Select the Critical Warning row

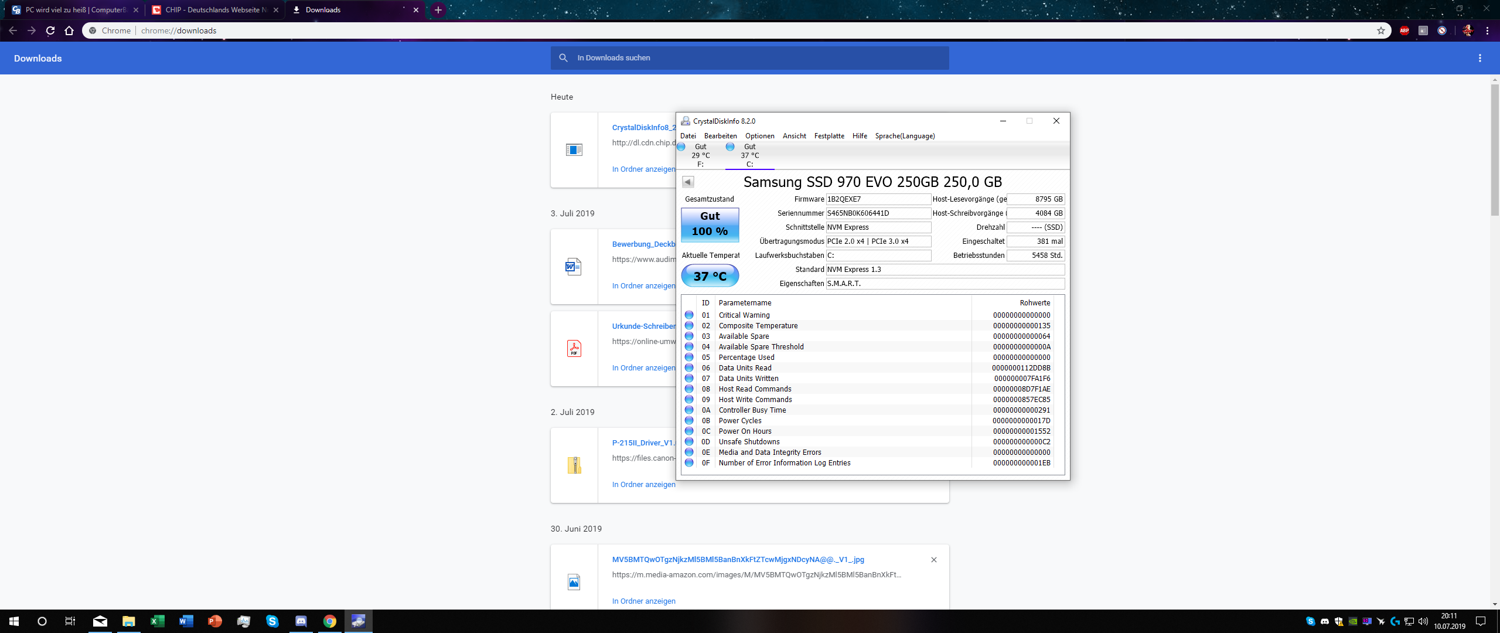coord(867,315)
